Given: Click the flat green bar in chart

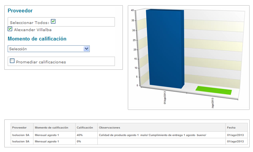Looking at the screenshot, I should click(214, 89).
